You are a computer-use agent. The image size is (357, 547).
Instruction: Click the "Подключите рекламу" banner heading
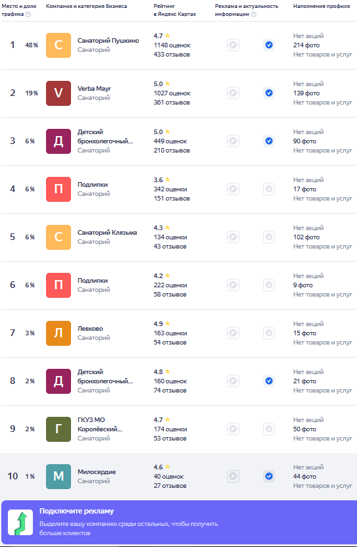[x=76, y=511]
